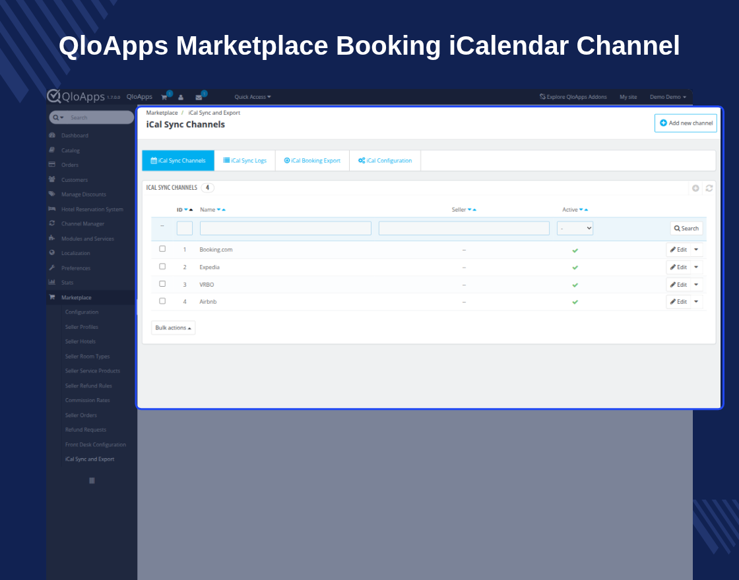Screen dimensions: 739x580
Task: Edit the Booking.com channel
Action: [678, 250]
